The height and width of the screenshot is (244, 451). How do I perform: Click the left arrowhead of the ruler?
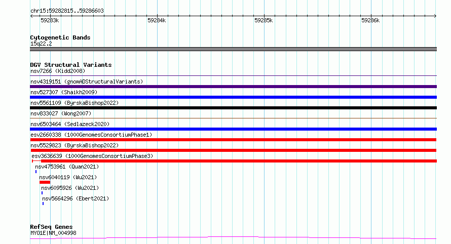point(31,16)
